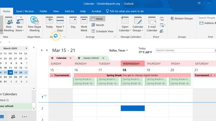Switch to Day view
Image resolution: width=216 pixels, height=121 pixels.
(73, 23)
